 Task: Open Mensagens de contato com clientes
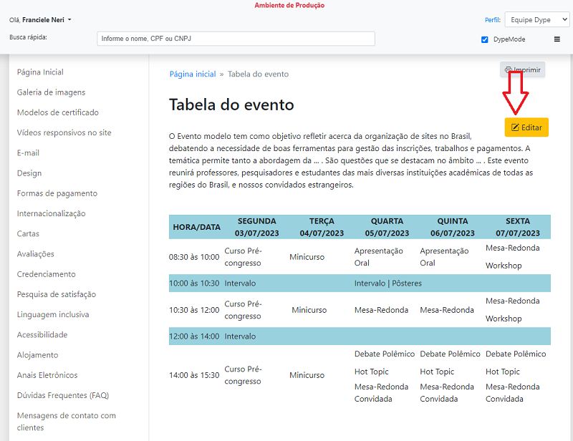66,422
